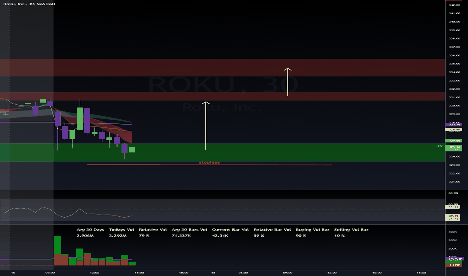Click the 335.00 price axis label
This screenshot has width=468, height=276.
(x=454, y=64)
